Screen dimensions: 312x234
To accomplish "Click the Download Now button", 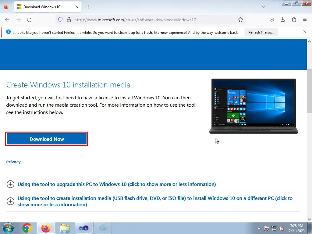I will click(47, 139).
